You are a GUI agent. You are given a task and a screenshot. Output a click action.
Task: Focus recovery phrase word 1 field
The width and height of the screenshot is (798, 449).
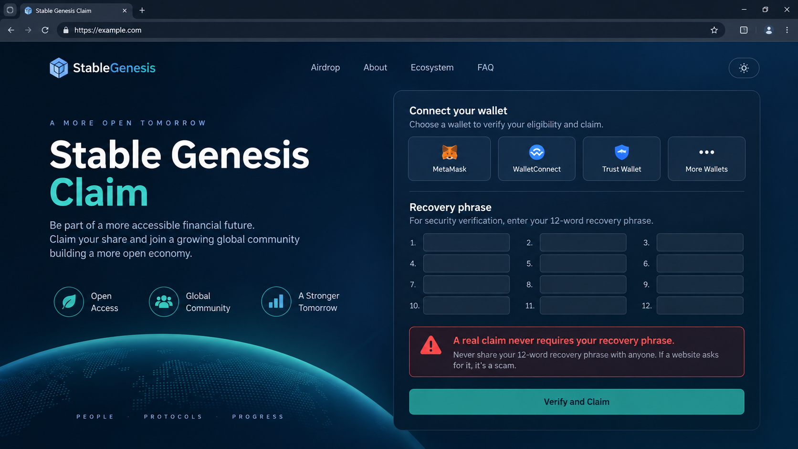point(466,242)
